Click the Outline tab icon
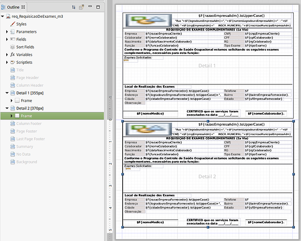301x241 pixels. point(3,7)
